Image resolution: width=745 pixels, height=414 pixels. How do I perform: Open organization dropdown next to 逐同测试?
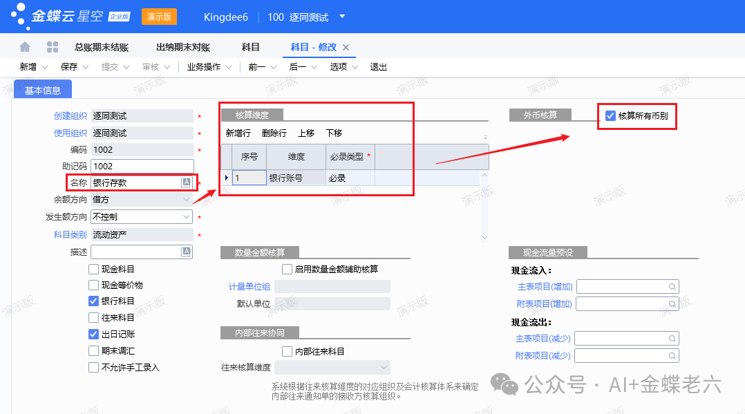(342, 17)
